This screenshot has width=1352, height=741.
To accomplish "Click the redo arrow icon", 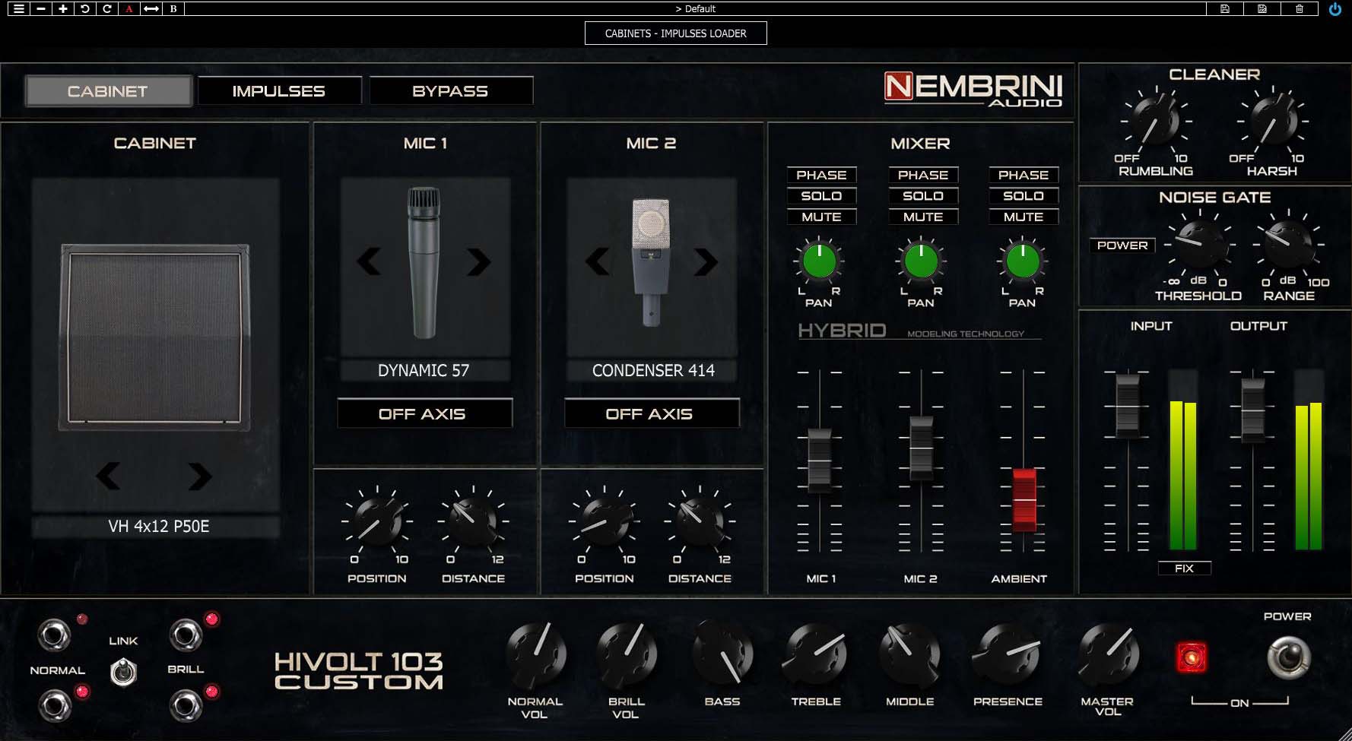I will click(x=105, y=8).
